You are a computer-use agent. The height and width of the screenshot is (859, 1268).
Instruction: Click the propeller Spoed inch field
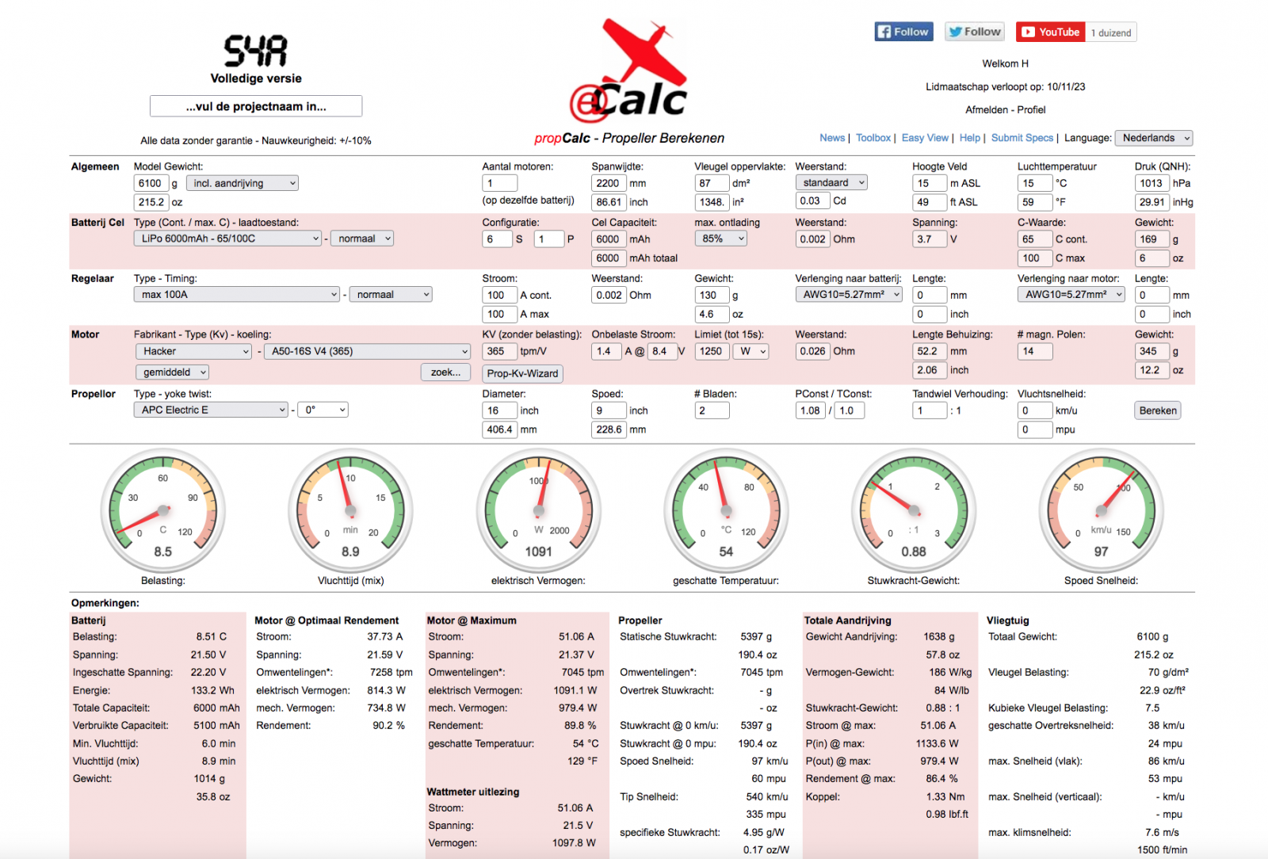[x=609, y=410]
